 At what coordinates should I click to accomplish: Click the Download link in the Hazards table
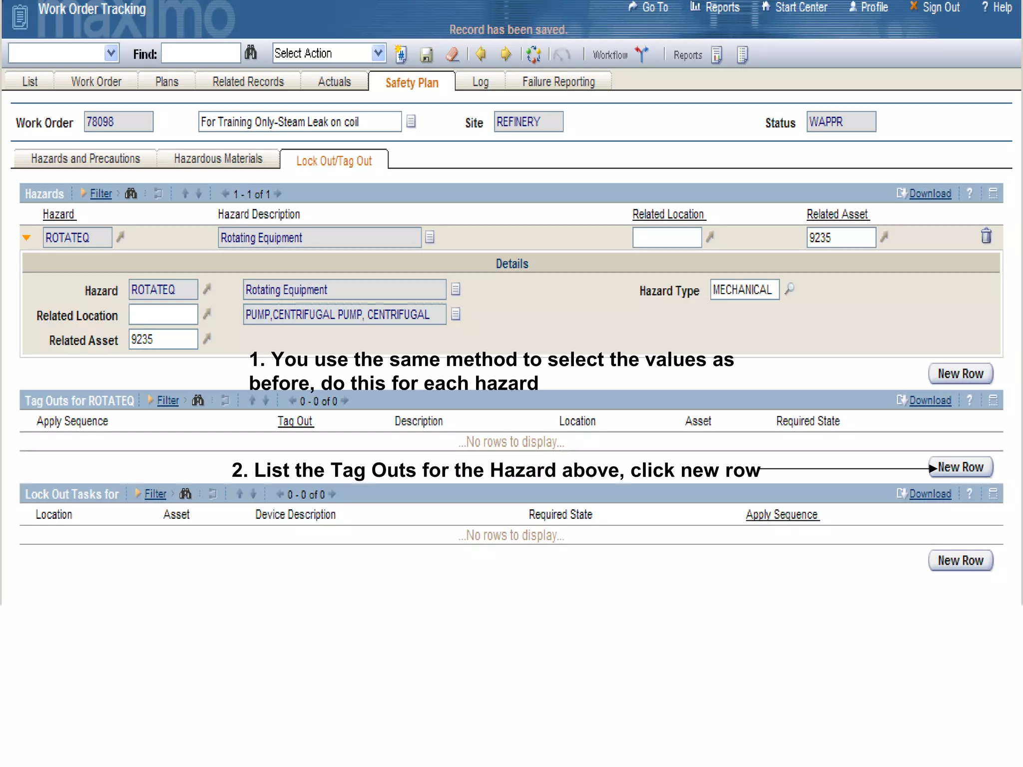pos(930,194)
